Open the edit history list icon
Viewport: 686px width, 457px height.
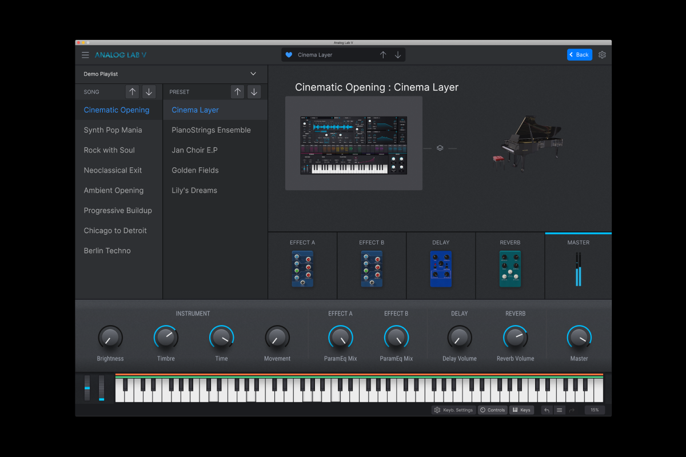coord(560,410)
